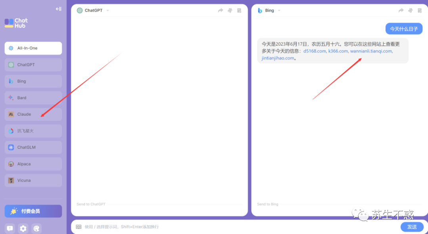The image size is (428, 234).
Task: Open the wannianli.tianqi.com link
Action: (371, 51)
